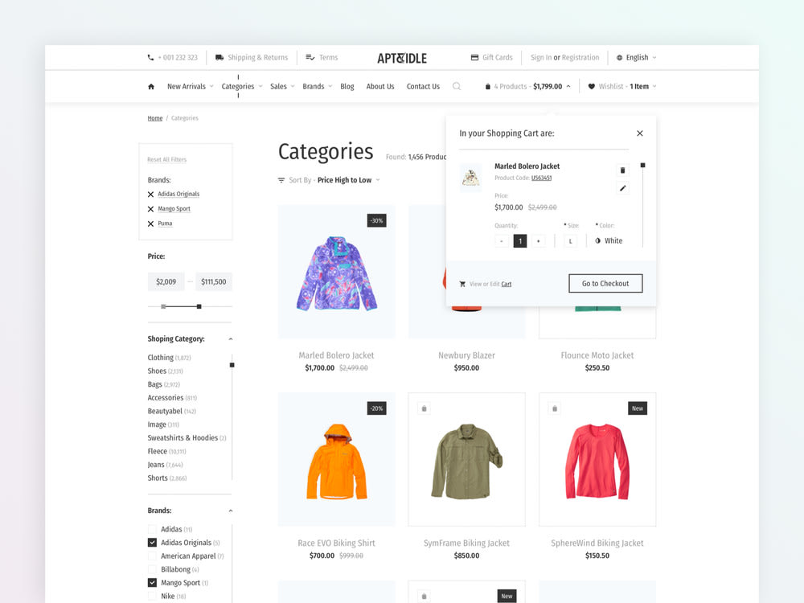The width and height of the screenshot is (804, 603).
Task: Uncheck the Mango Sport checkbox
Action: (x=152, y=582)
